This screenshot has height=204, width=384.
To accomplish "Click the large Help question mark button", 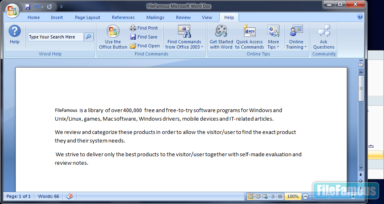I will (15, 35).
